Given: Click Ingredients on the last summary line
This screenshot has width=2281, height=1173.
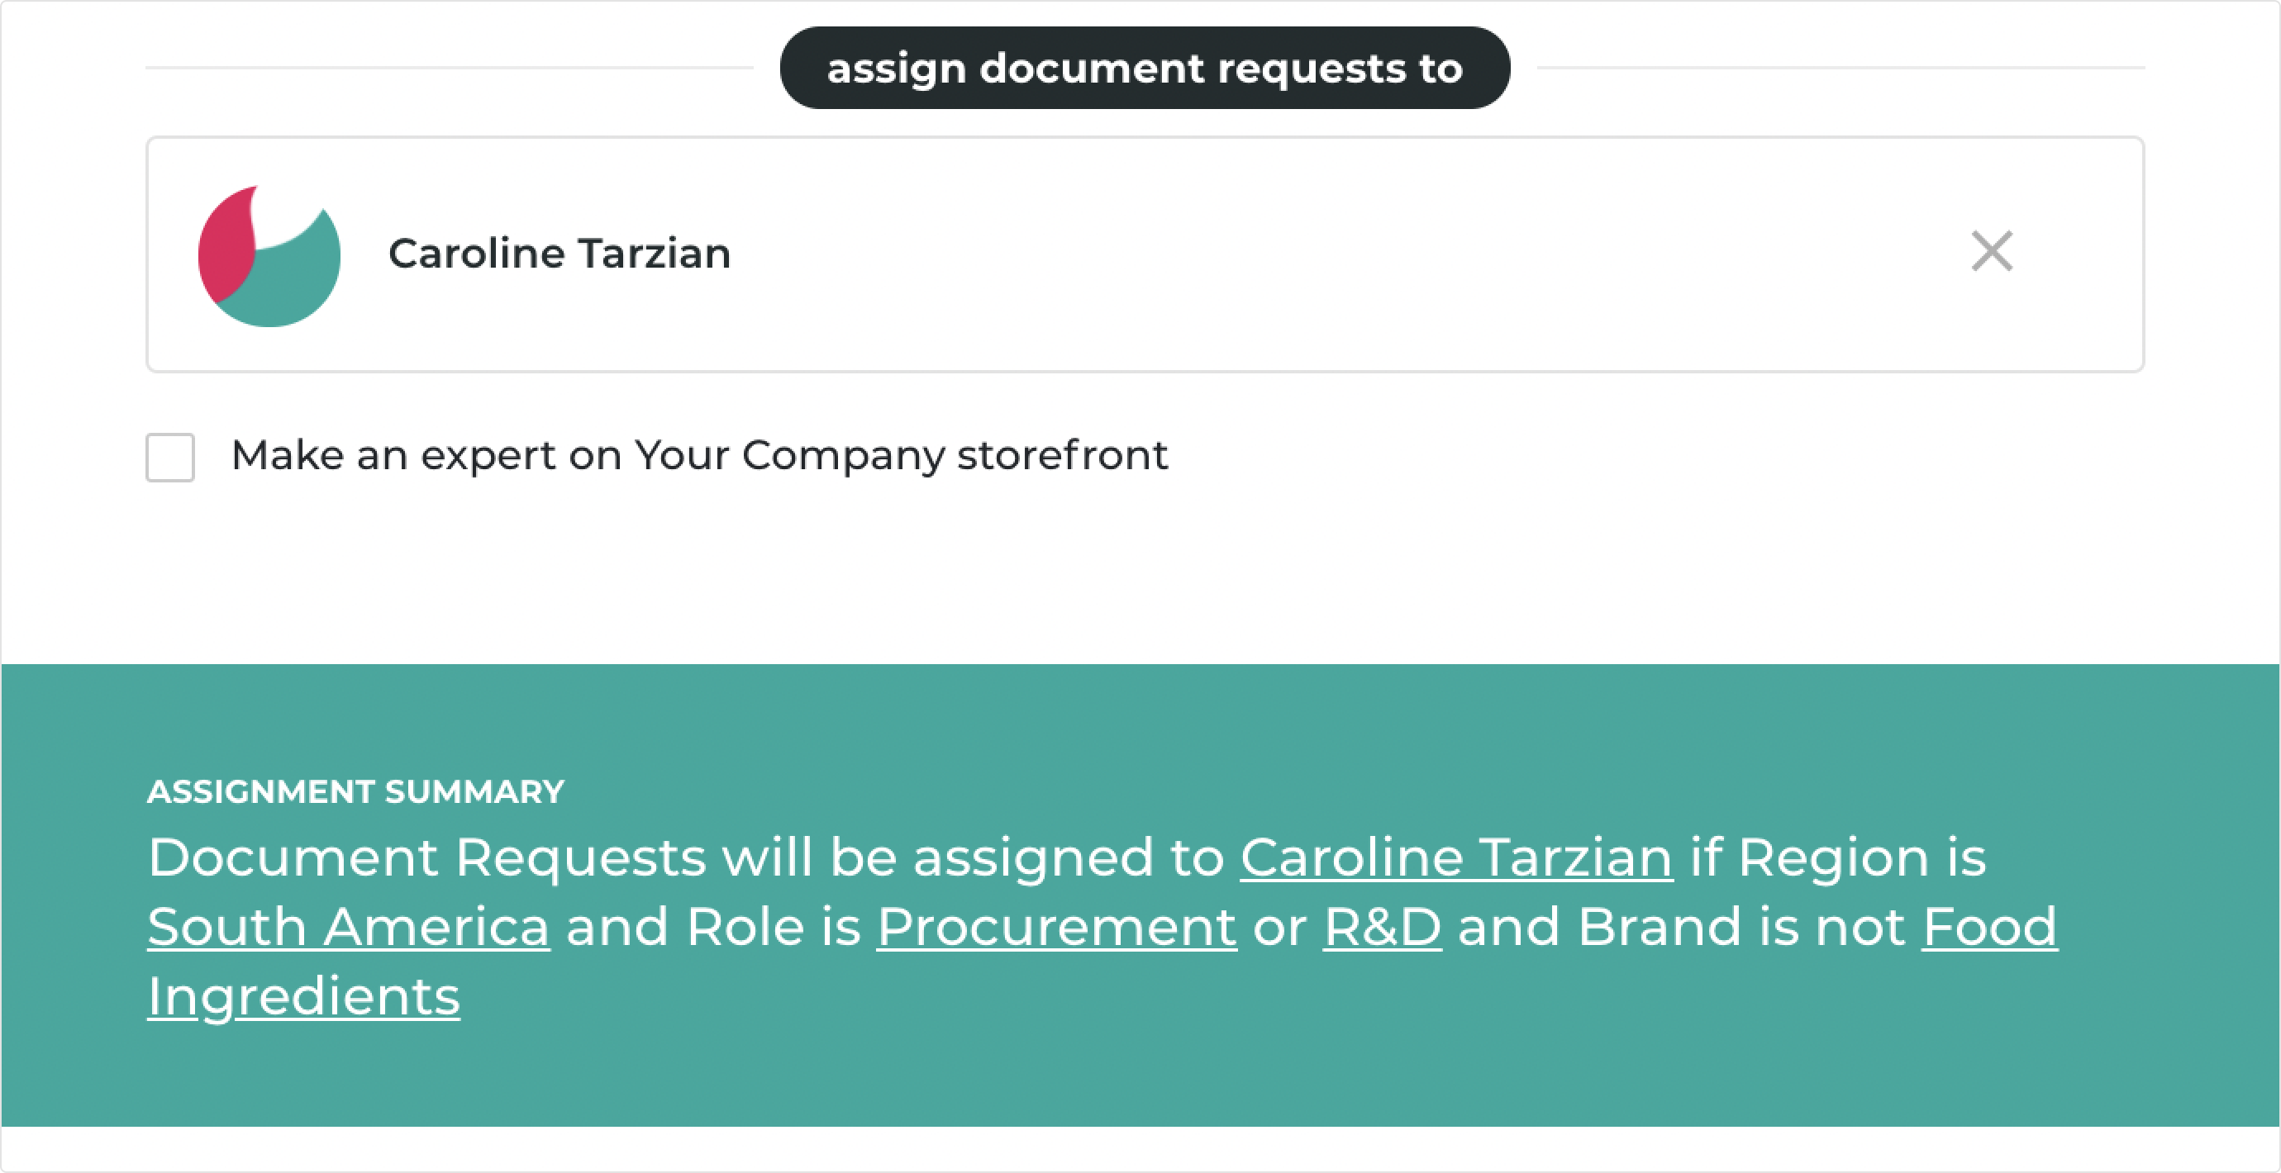Looking at the screenshot, I should 304,998.
